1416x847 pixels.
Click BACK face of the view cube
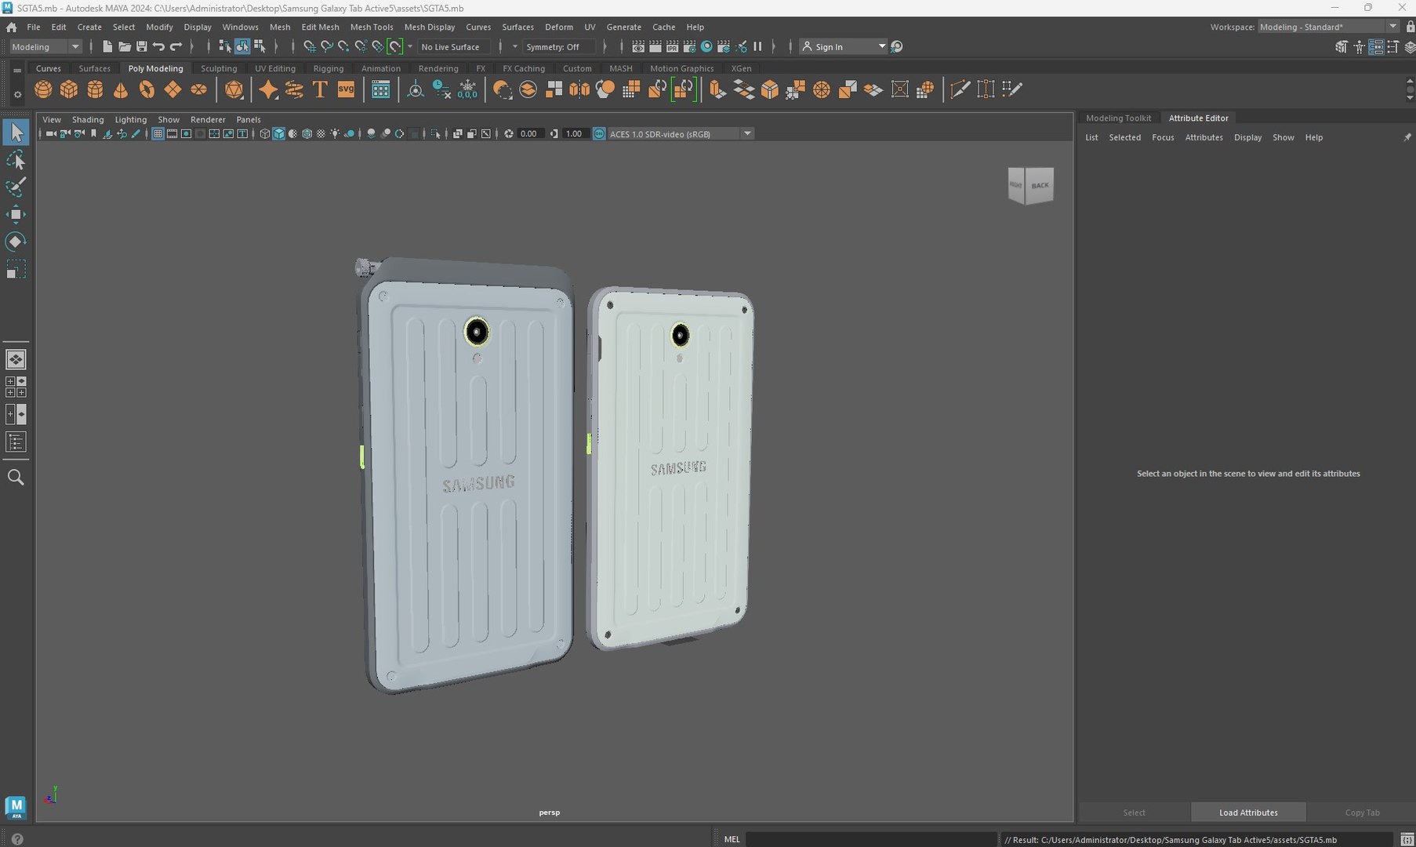tap(1040, 185)
